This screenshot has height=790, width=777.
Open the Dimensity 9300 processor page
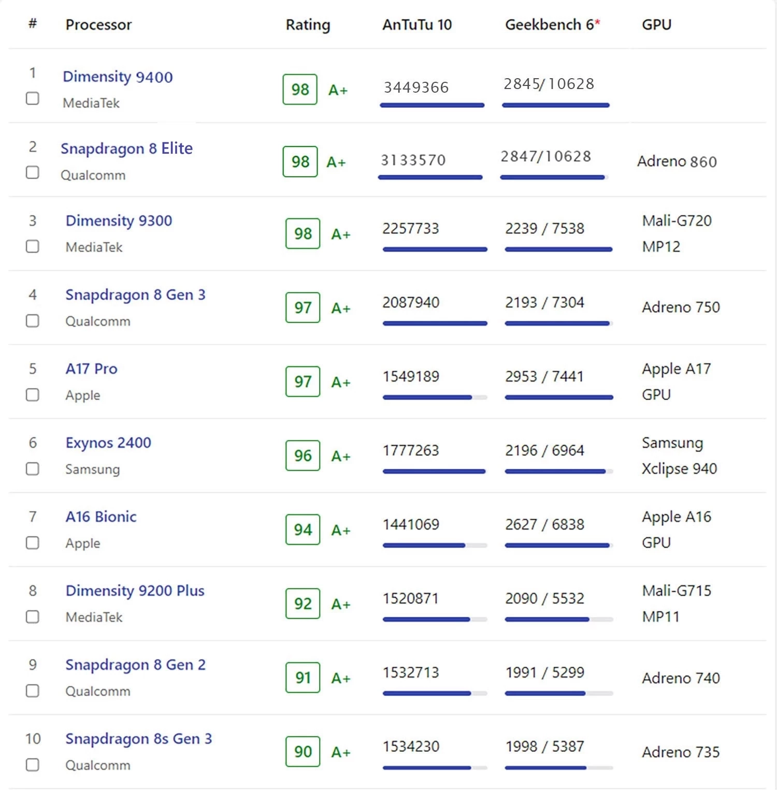(119, 221)
